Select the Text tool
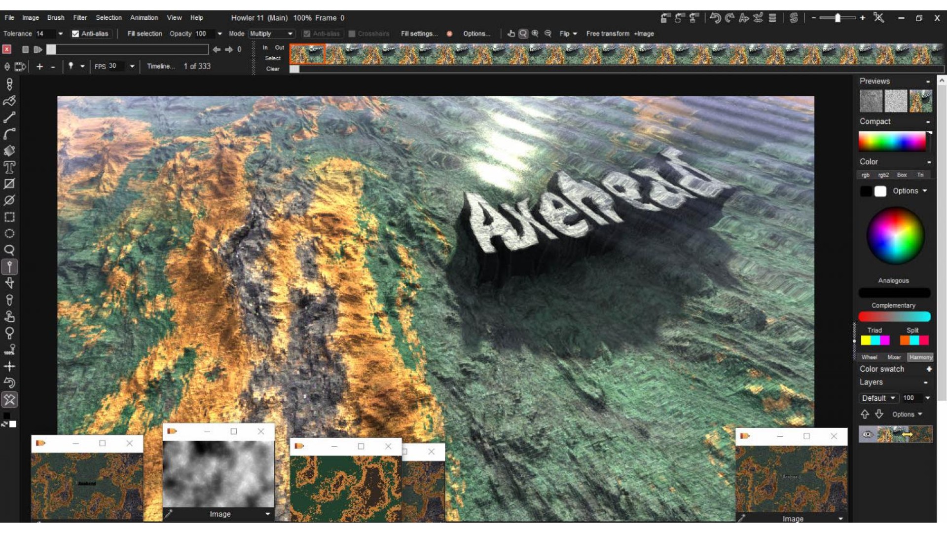947x533 pixels. (x=9, y=167)
